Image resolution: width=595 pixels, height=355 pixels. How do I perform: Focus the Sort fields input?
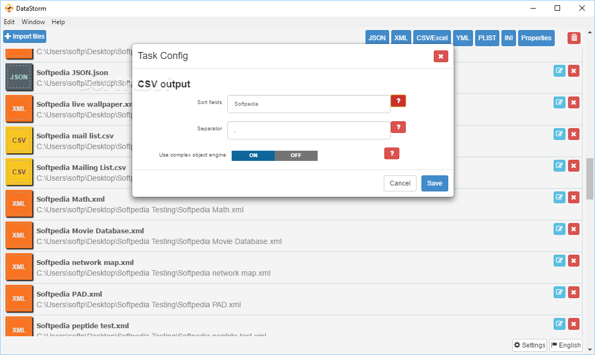click(x=309, y=103)
